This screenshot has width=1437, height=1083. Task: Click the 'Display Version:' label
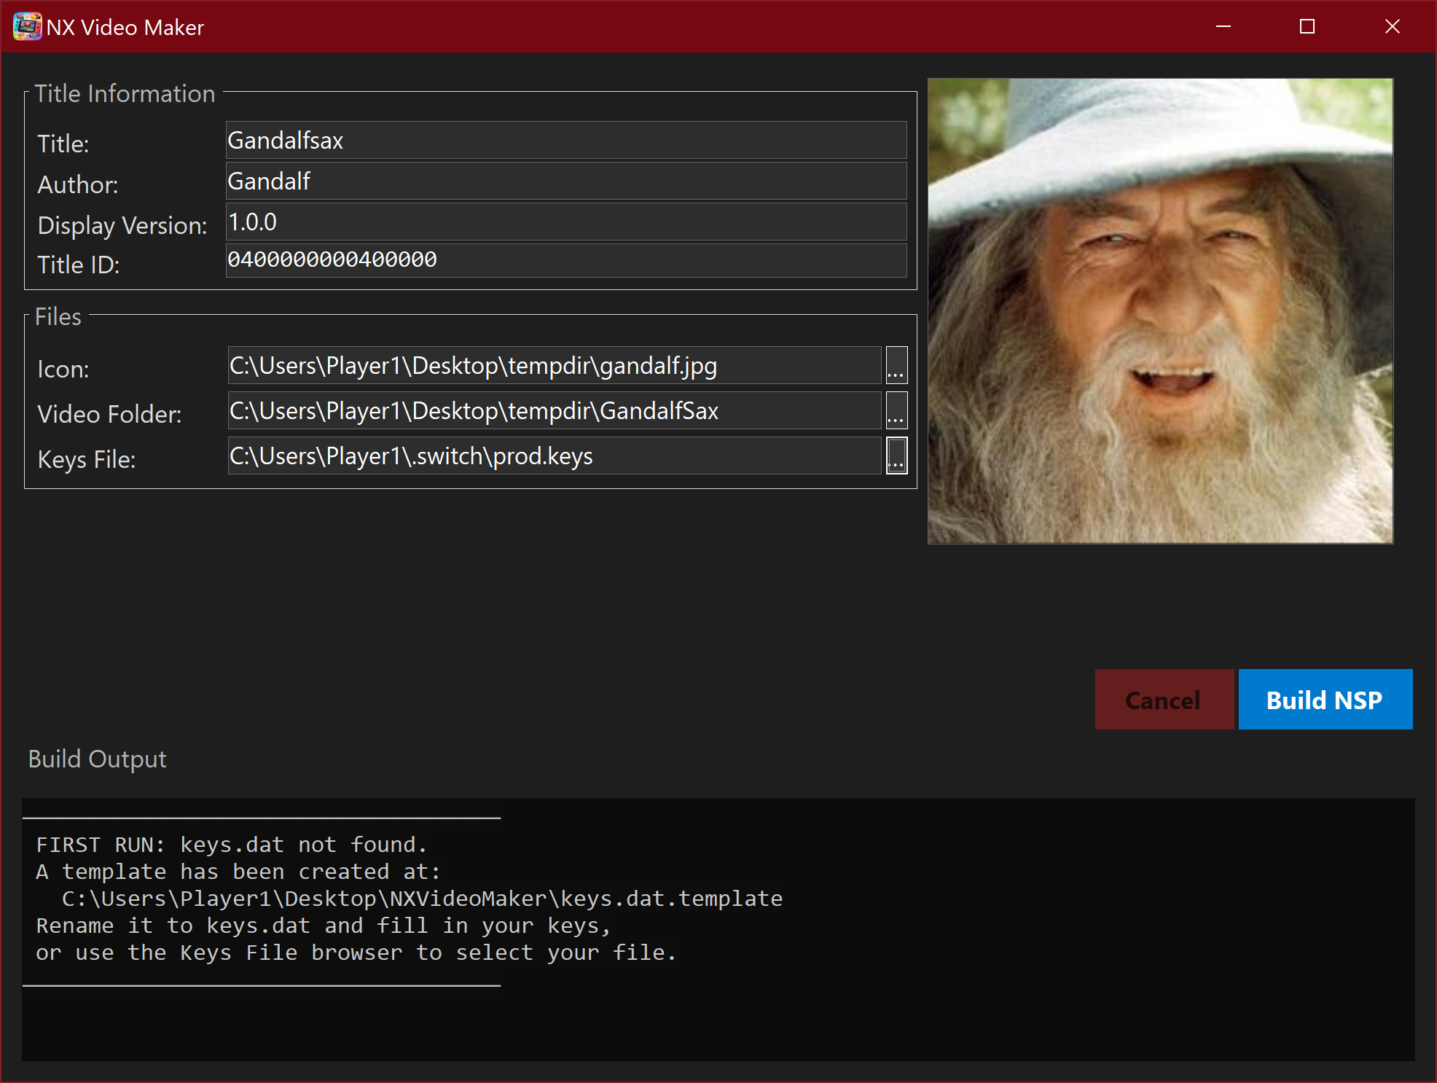(122, 225)
